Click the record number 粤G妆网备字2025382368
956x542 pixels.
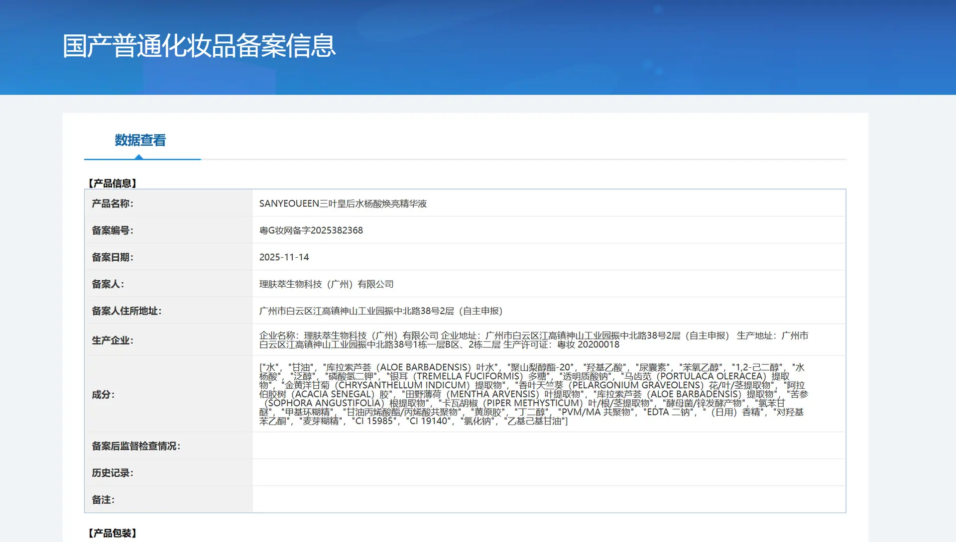click(311, 230)
